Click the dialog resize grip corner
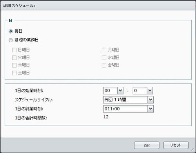 click(x=193, y=150)
